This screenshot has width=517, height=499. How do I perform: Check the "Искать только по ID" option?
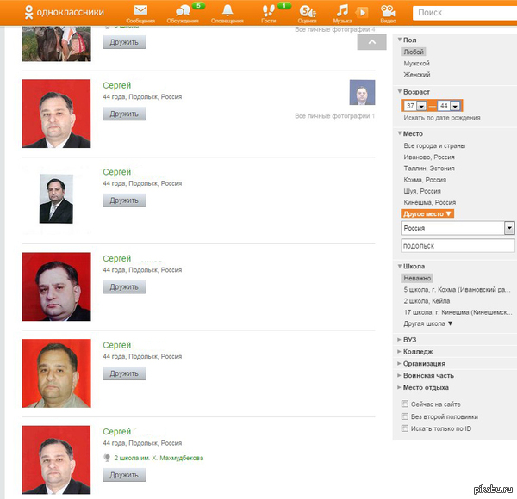click(x=406, y=428)
